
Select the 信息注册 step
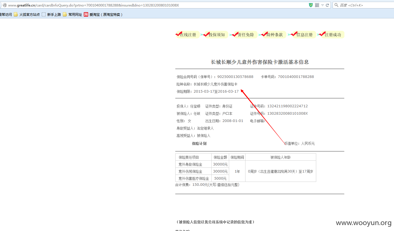click(304, 35)
